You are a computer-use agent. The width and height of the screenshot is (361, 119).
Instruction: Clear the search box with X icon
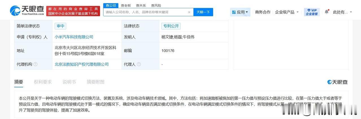click(189, 12)
